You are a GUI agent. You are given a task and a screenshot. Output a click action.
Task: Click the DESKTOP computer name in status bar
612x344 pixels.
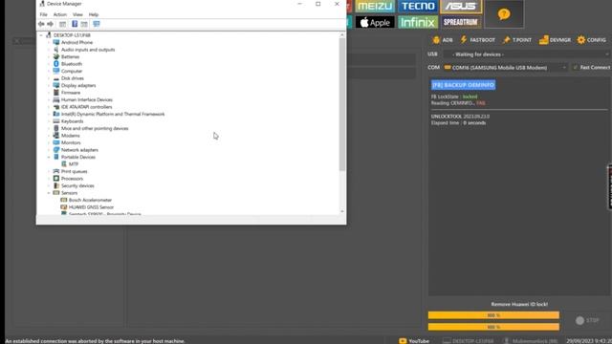[x=468, y=341]
